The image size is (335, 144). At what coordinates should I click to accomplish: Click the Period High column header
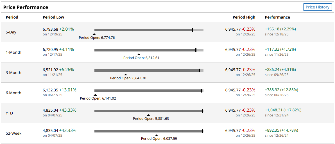(x=244, y=17)
